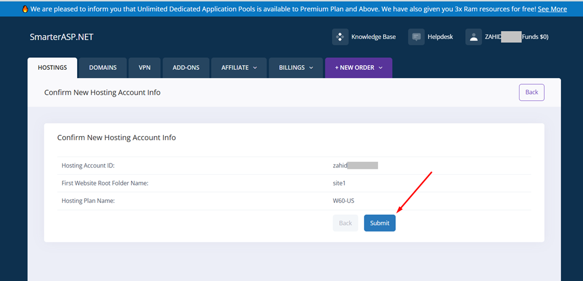Image resolution: width=583 pixels, height=281 pixels.
Task: Open the BILLINGS dropdown
Action: coord(296,68)
